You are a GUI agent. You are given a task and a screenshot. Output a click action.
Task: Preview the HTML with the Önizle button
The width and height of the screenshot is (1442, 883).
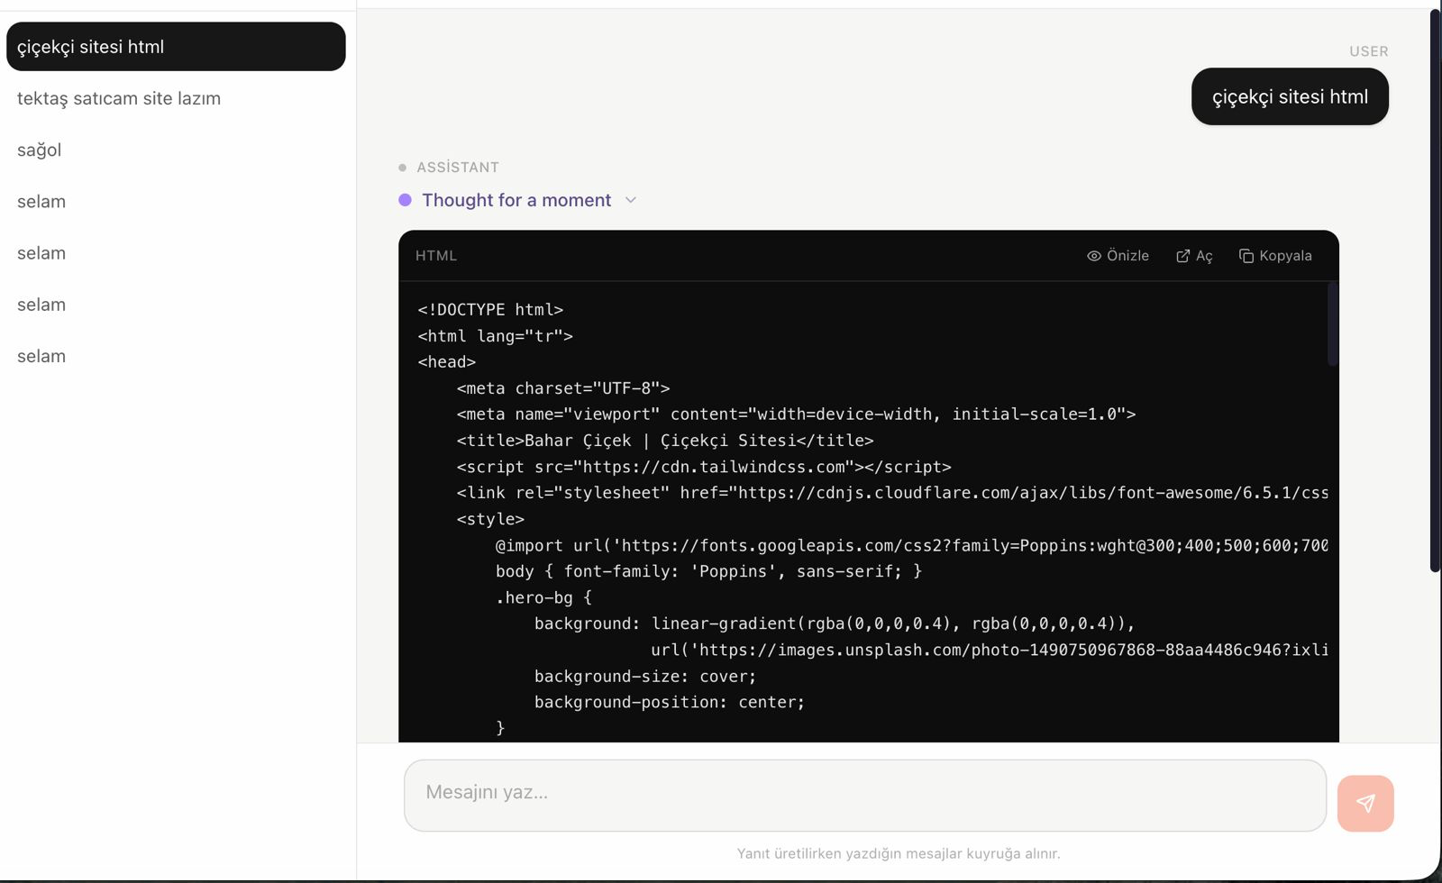(x=1118, y=256)
